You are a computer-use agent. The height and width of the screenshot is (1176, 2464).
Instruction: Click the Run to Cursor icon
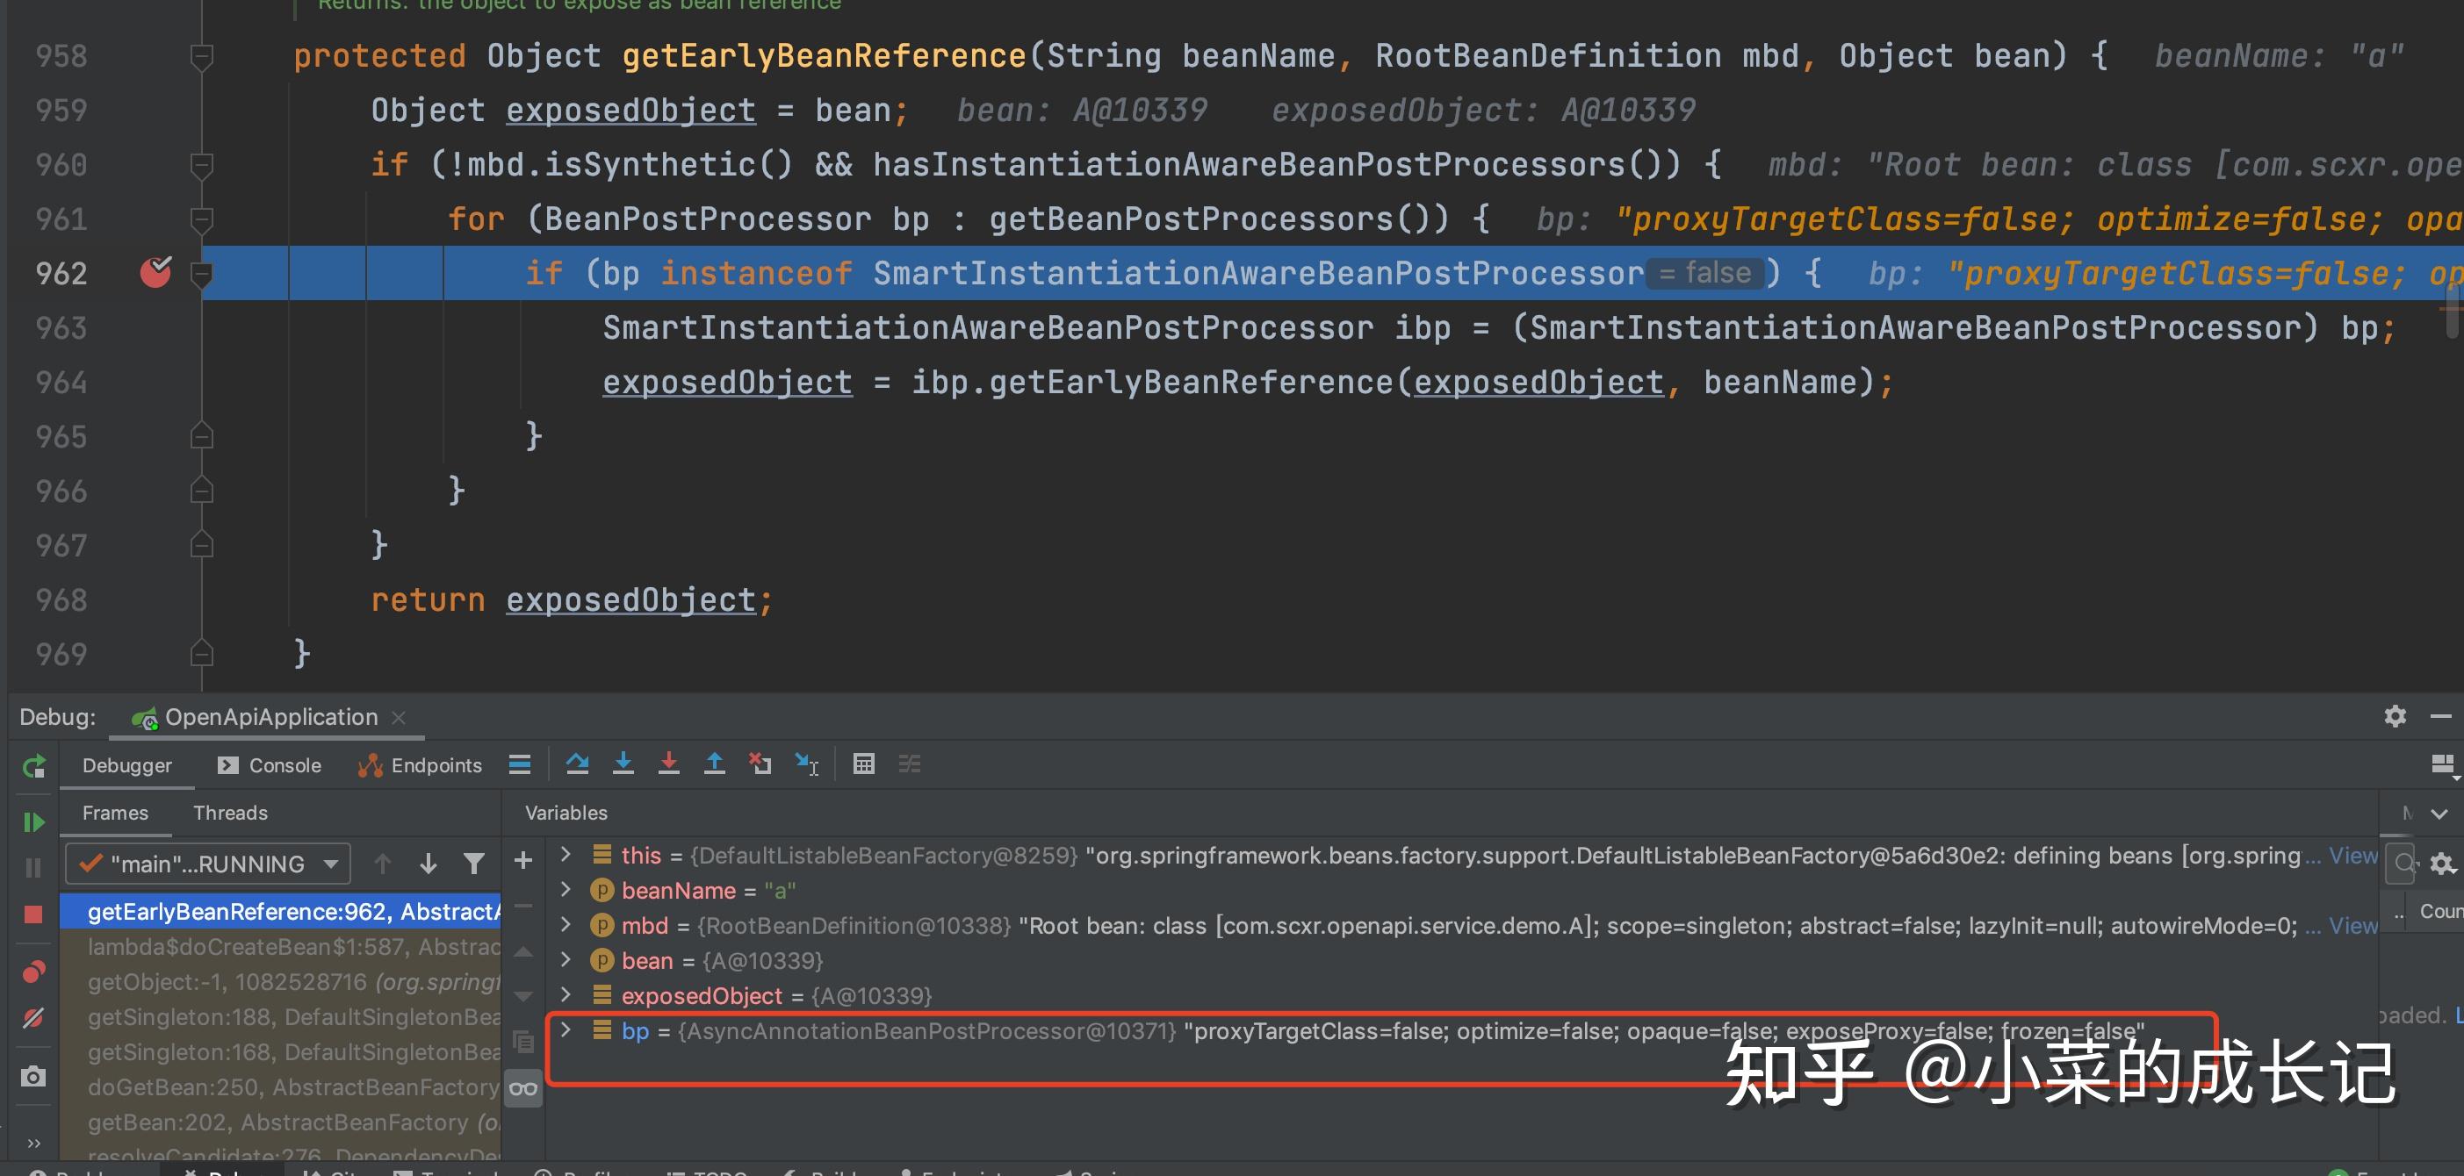[x=806, y=764]
